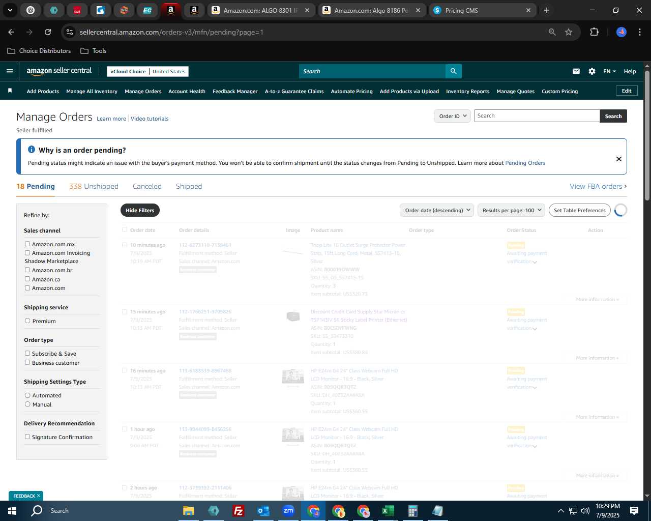Click the bookmark icon in the favorites bar

tap(10, 91)
